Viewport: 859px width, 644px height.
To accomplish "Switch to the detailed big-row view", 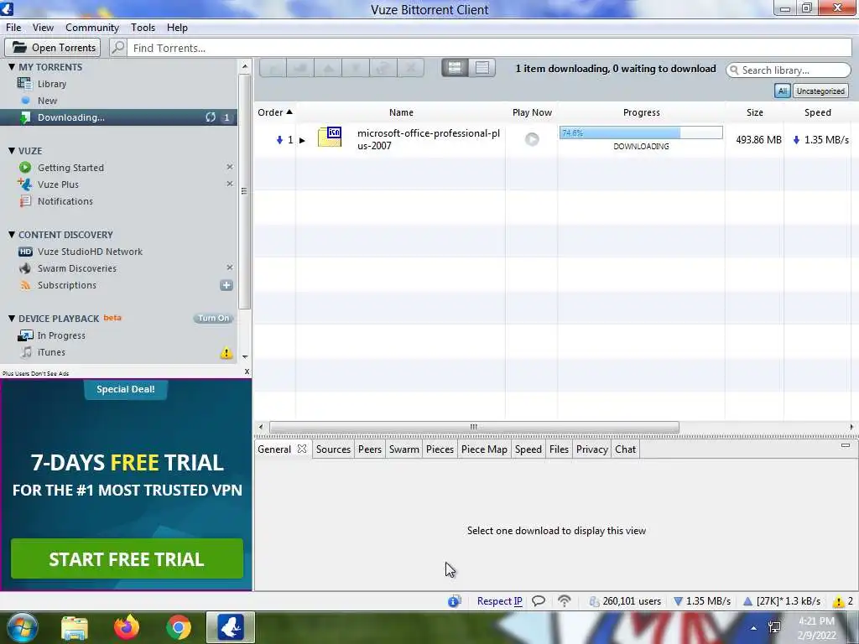I will tap(455, 67).
